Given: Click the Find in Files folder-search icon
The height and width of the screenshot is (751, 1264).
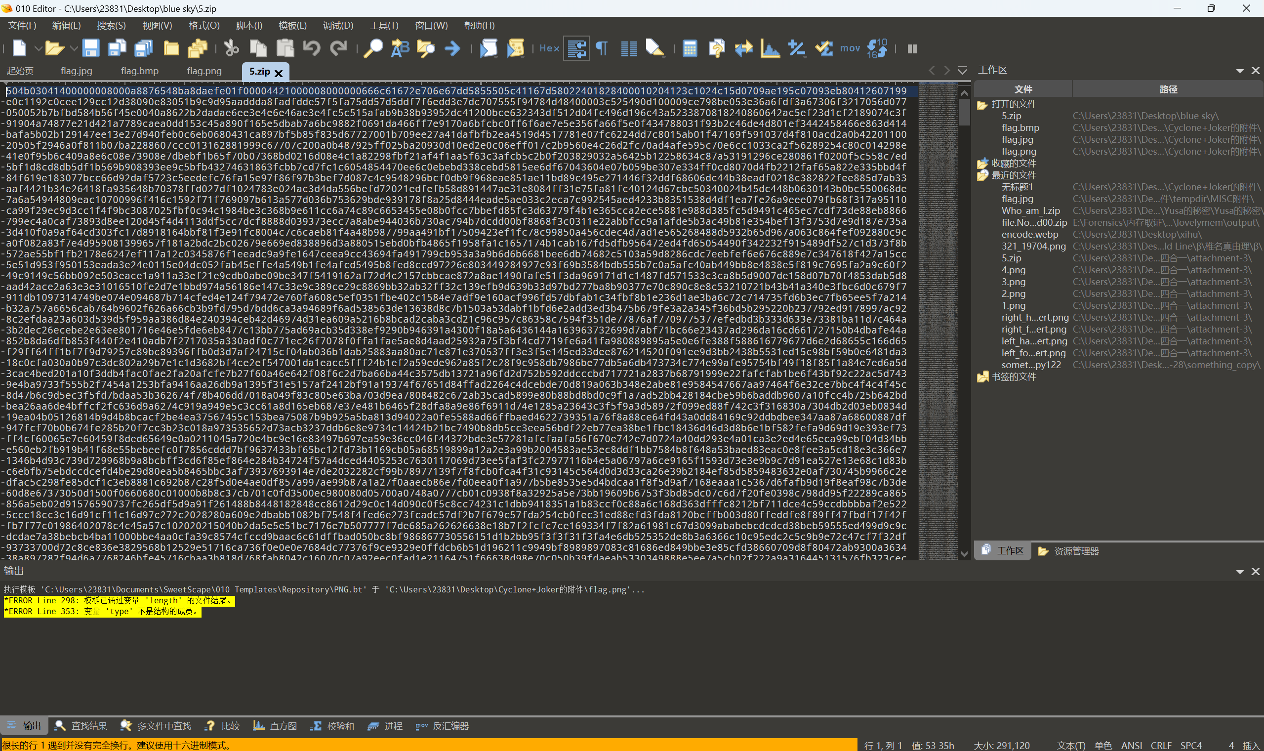Looking at the screenshot, I should pos(426,48).
